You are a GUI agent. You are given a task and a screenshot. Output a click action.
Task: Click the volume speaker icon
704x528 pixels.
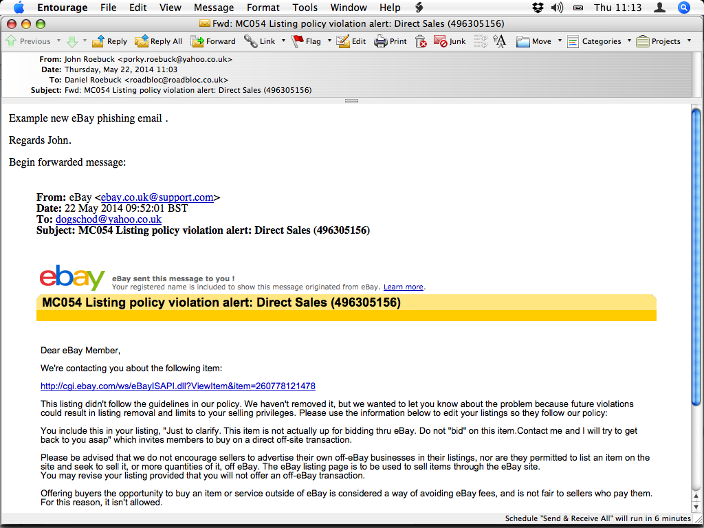[557, 8]
